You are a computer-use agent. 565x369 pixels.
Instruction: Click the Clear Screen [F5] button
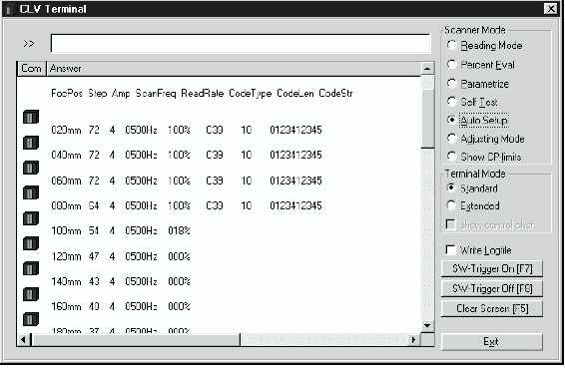[492, 308]
